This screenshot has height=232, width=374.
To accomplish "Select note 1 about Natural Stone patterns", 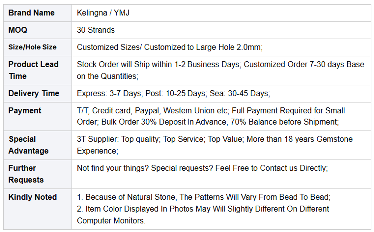I will (203, 197).
